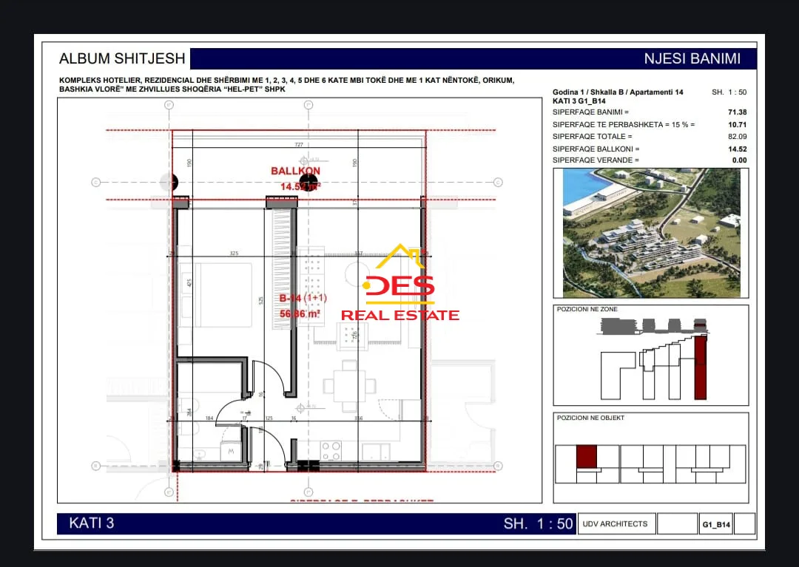Click the 727 balcony width dimension
Image resolution: width=799 pixels, height=567 pixels.
pyautogui.click(x=299, y=145)
